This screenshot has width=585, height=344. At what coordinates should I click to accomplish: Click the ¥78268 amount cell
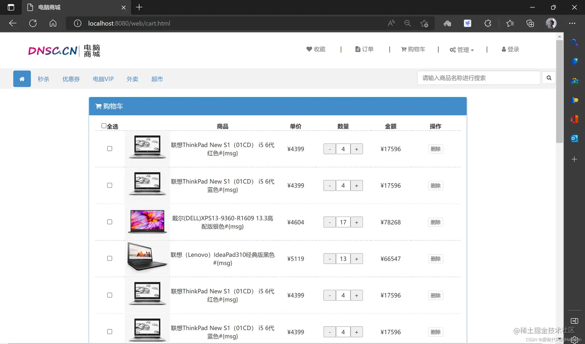pyautogui.click(x=391, y=222)
